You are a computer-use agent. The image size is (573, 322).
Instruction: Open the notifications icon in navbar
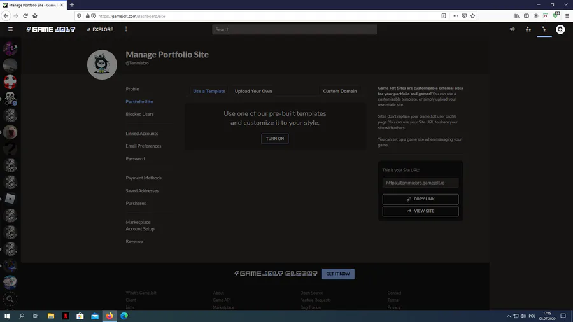(544, 29)
